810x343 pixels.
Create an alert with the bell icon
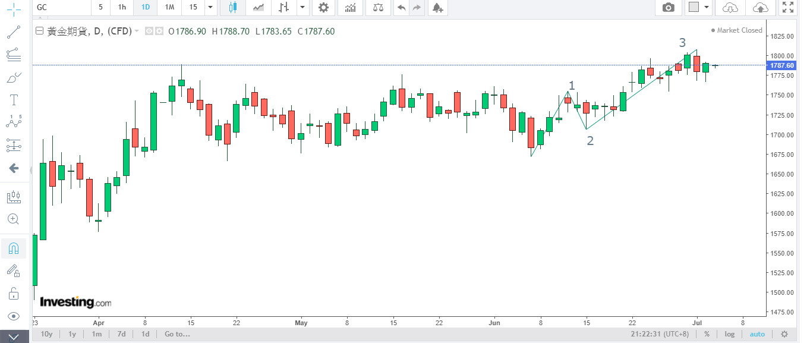point(437,8)
